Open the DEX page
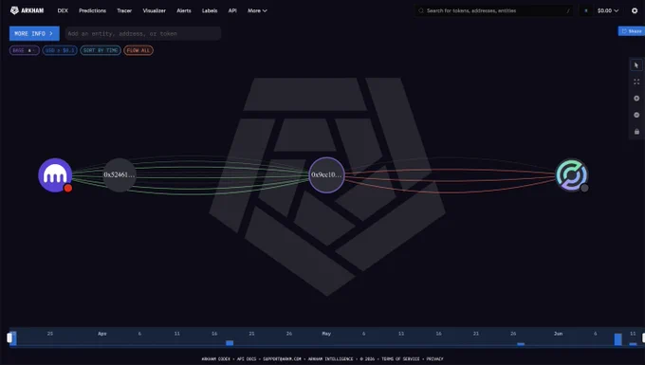Screen dimensions: 645x365 tap(63, 10)
